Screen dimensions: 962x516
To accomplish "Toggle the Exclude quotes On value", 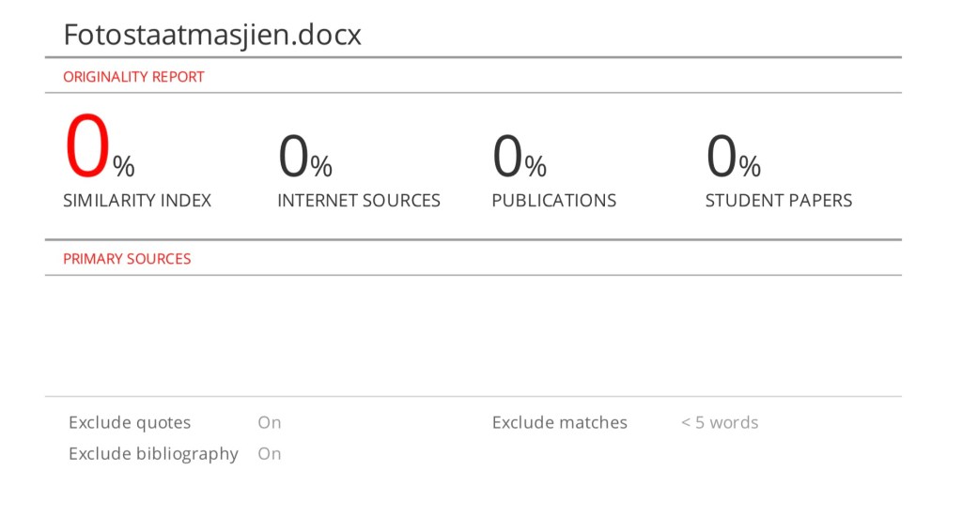I will pyautogui.click(x=270, y=422).
